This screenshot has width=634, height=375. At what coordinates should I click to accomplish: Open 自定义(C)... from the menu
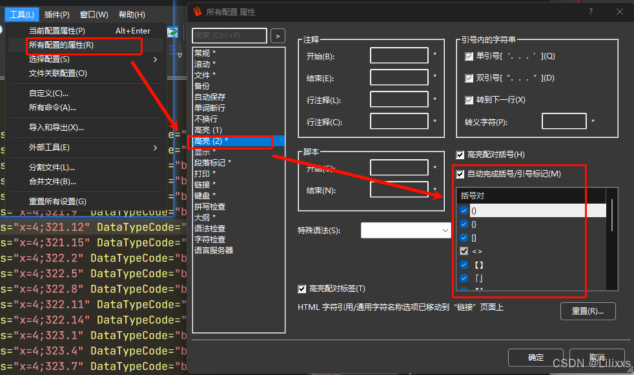click(x=86, y=93)
